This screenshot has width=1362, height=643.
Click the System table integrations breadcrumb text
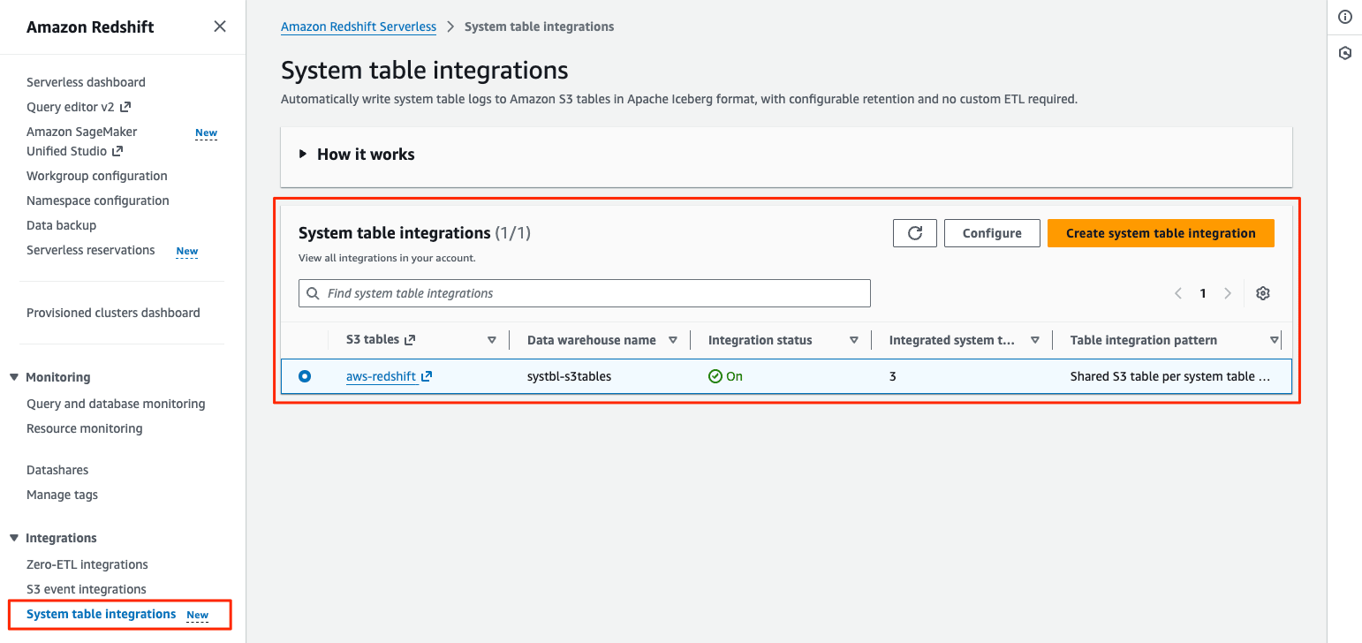[x=540, y=26]
